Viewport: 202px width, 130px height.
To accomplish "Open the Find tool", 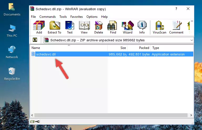I will tap(113, 27).
